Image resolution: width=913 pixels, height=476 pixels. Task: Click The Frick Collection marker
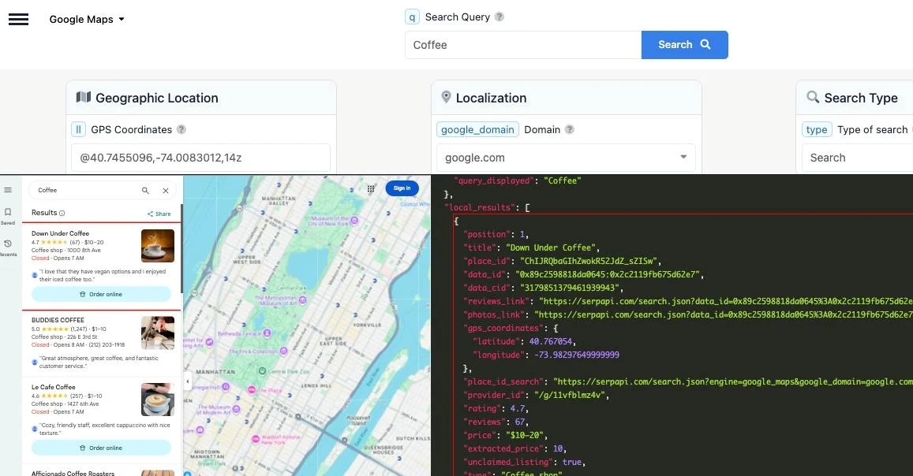click(x=283, y=351)
